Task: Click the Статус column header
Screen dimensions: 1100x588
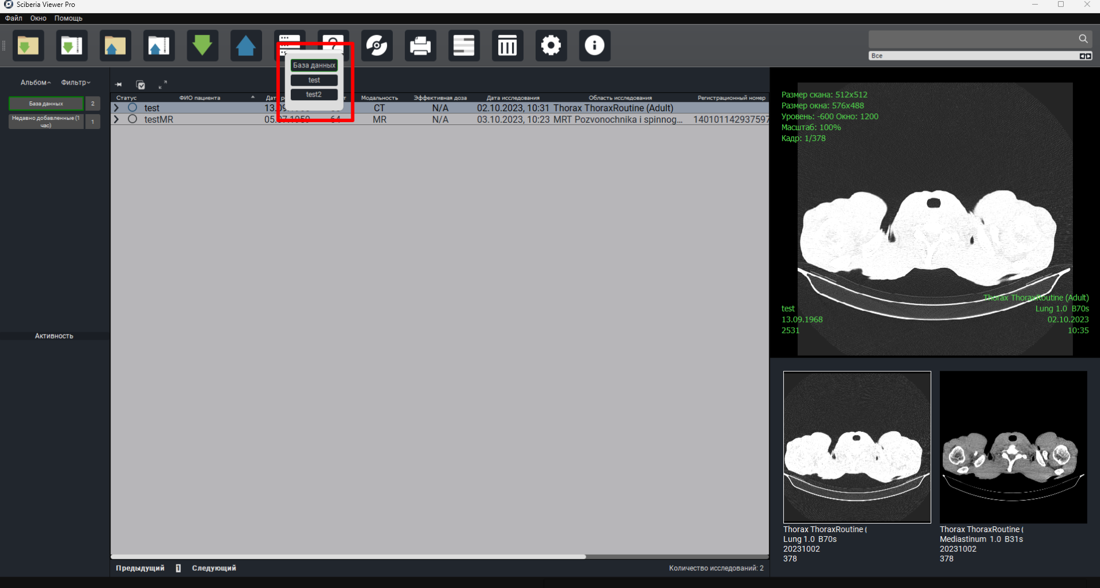Action: coord(126,98)
